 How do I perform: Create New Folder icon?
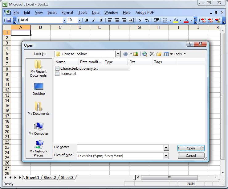click(159, 54)
